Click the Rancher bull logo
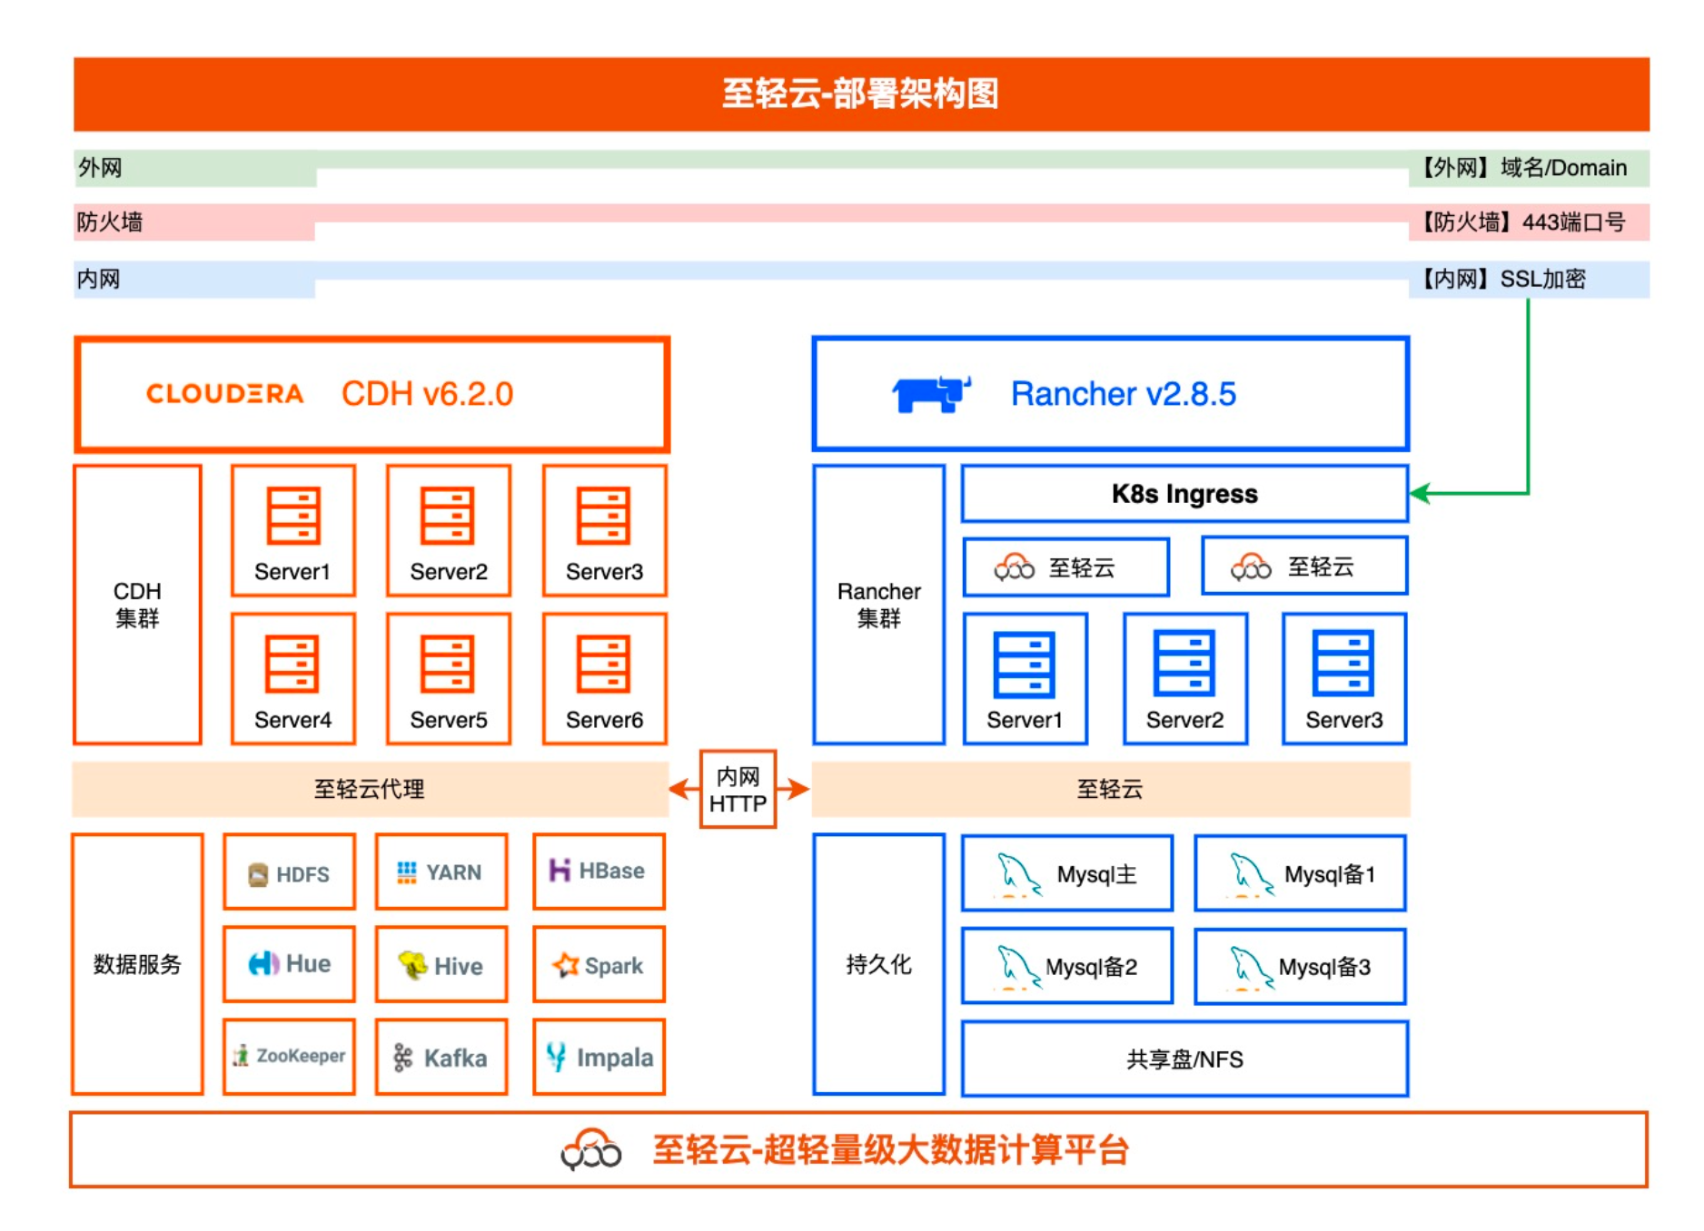 click(931, 394)
